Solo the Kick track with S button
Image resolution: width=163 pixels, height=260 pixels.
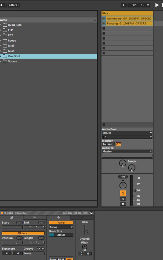[x=123, y=199]
